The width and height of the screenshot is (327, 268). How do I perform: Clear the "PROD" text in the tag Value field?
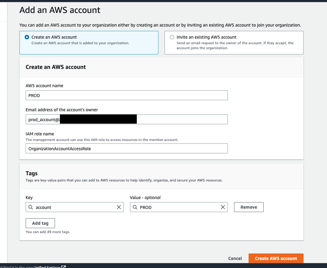pyautogui.click(x=223, y=207)
